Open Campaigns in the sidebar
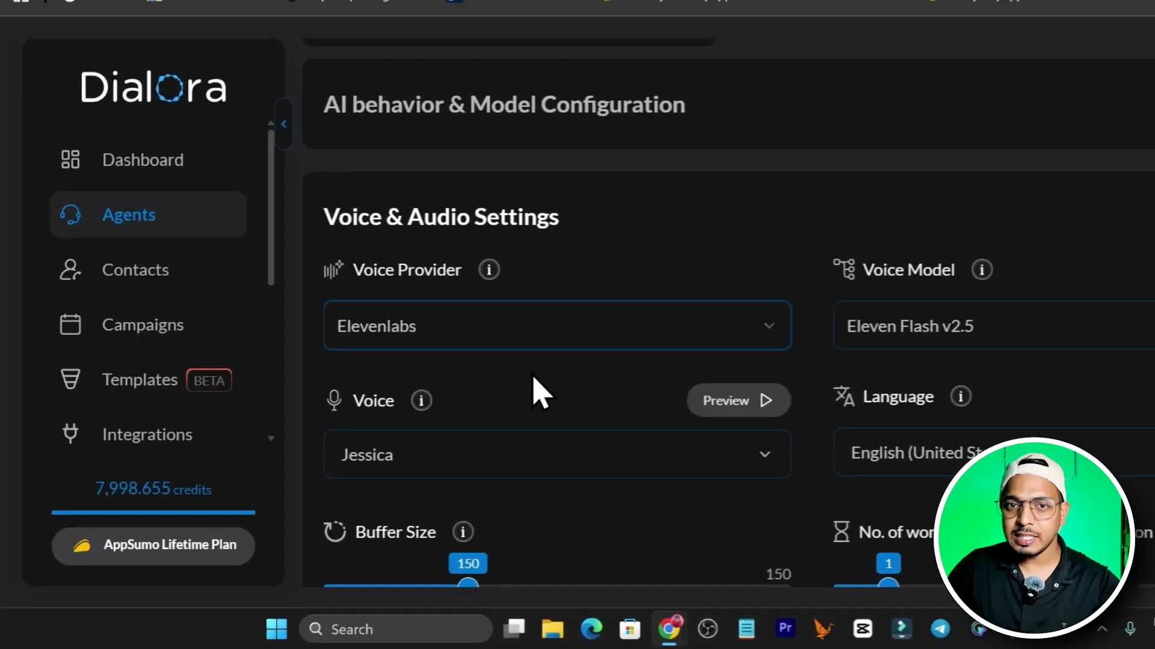The width and height of the screenshot is (1155, 649). 143,324
